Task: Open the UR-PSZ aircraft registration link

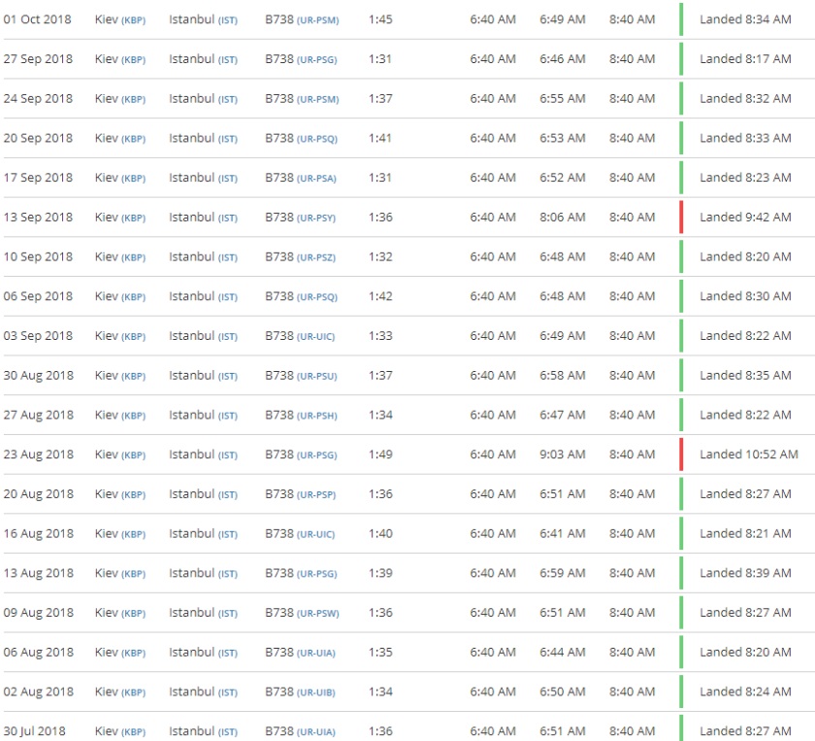Action: [317, 257]
